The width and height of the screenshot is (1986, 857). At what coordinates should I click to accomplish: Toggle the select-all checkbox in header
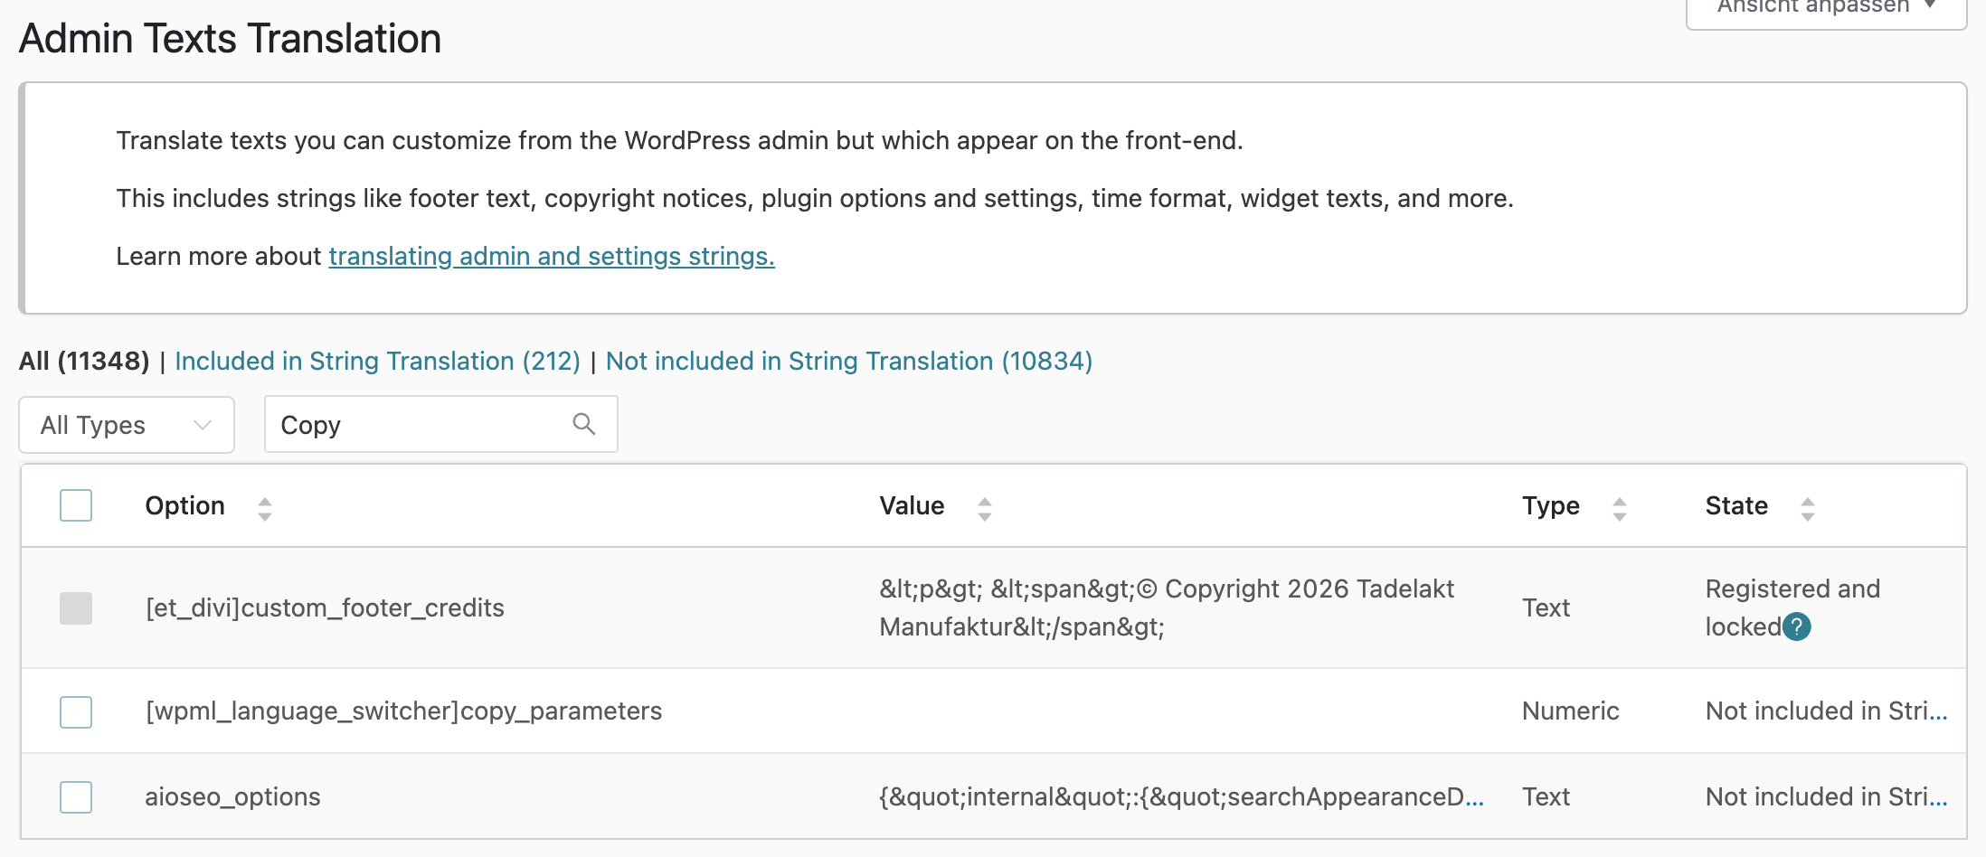[76, 505]
